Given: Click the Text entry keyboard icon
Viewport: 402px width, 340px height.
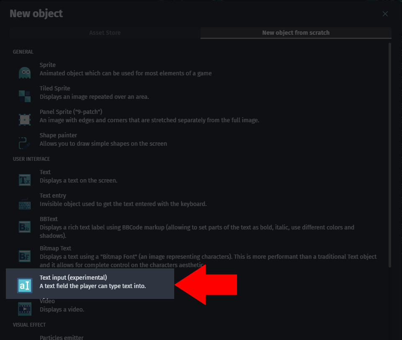Looking at the screenshot, I should [x=24, y=203].
